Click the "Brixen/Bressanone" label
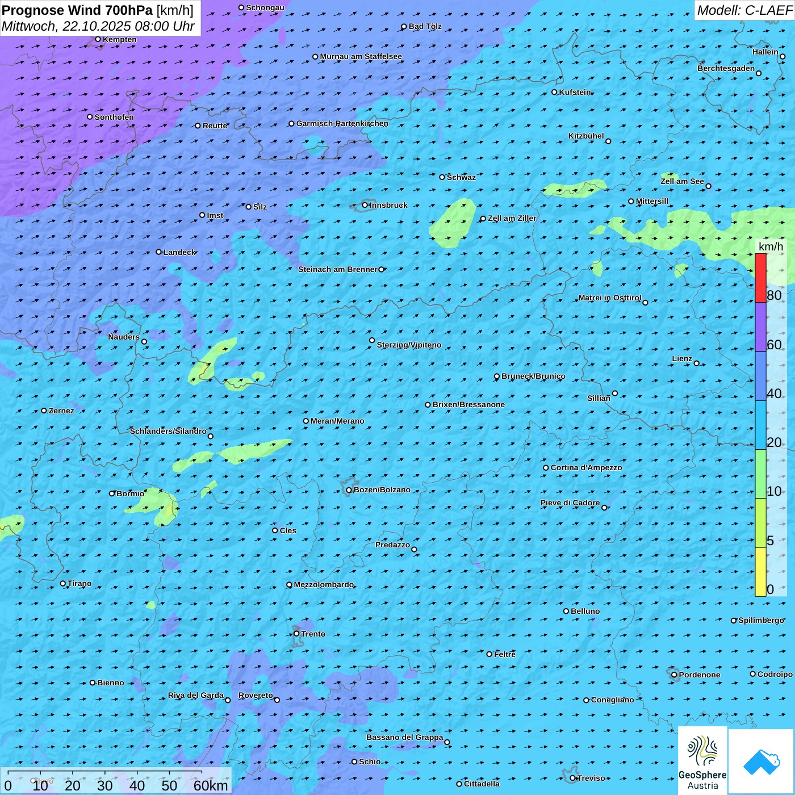795x795 pixels. pos(468,404)
